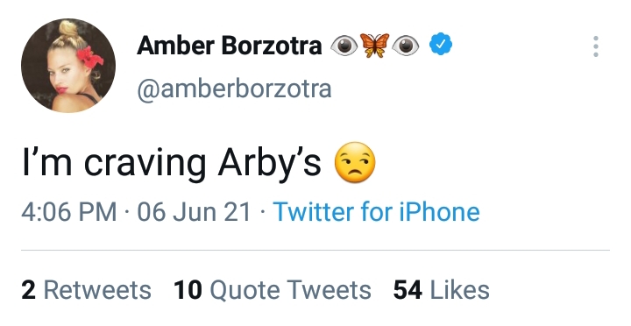Click the number 54 beside Likes
The height and width of the screenshot is (326, 631).
point(408,290)
